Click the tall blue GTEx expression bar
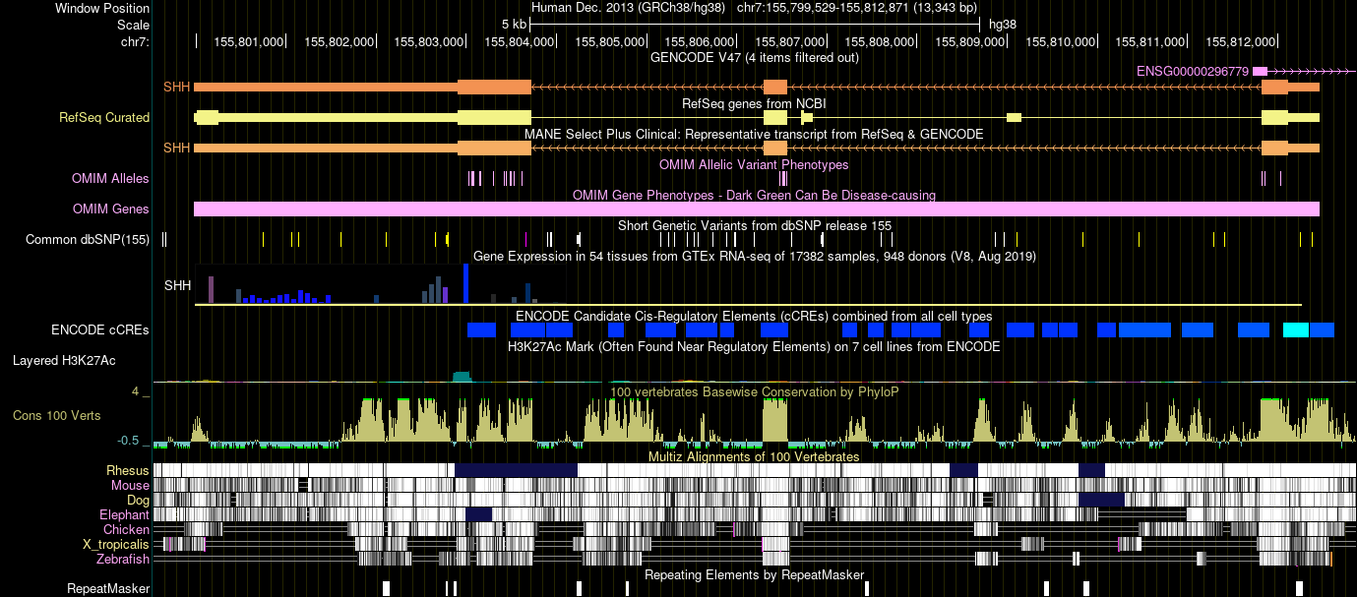 click(x=465, y=285)
